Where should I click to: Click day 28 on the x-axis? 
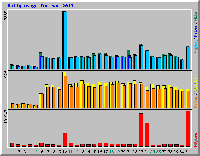click(x=170, y=152)
